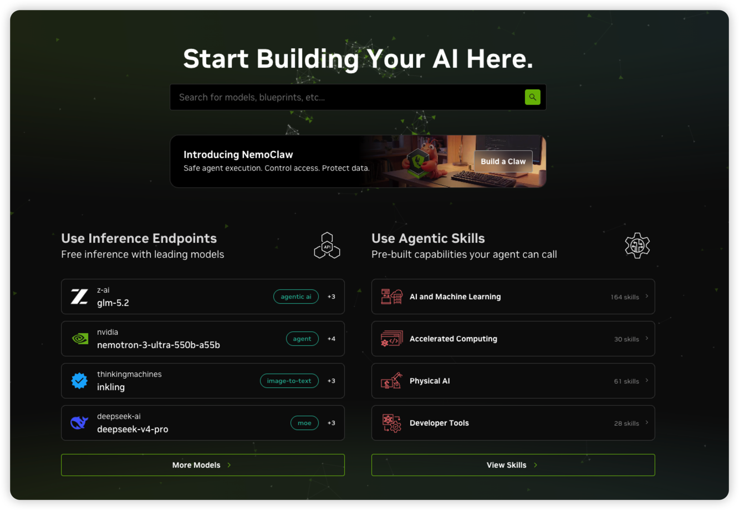This screenshot has width=739, height=510.
Task: Click the API hexagons icon
Action: 327,246
